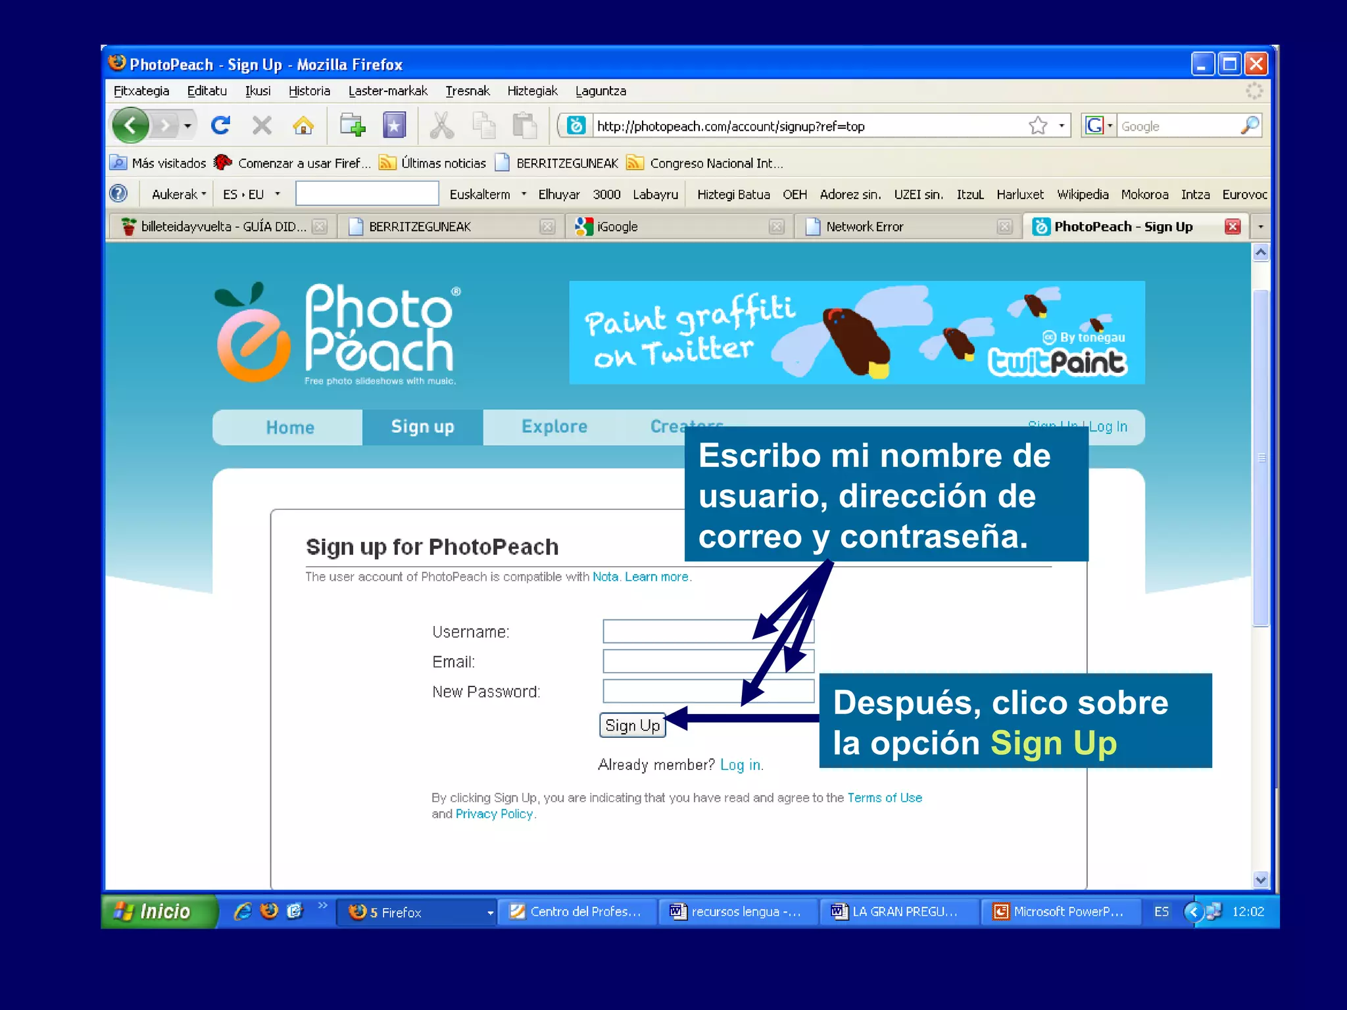The image size is (1347, 1010).
Task: Open the Google search engine selector
Action: coord(1099,125)
